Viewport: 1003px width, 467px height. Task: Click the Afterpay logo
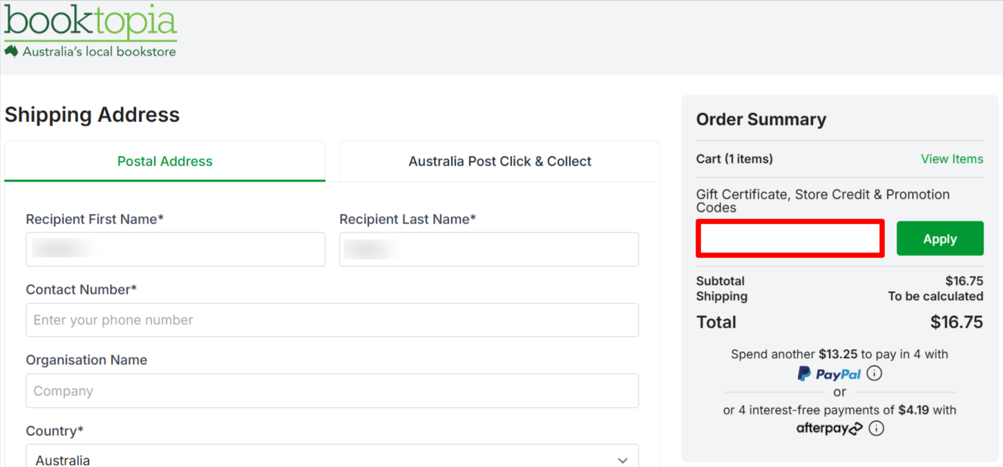(829, 428)
